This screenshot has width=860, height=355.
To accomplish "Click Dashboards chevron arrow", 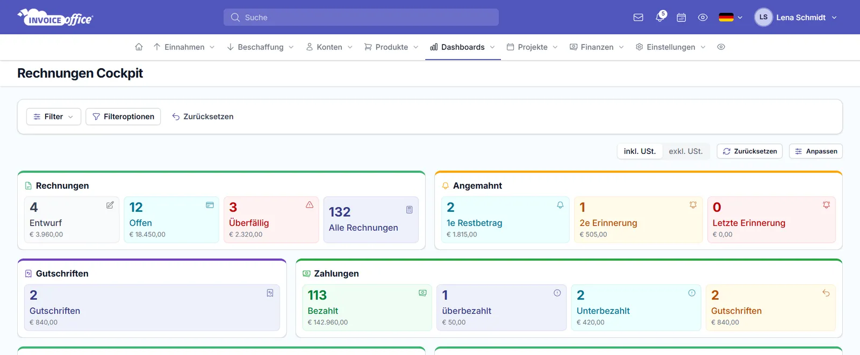I will coord(492,47).
